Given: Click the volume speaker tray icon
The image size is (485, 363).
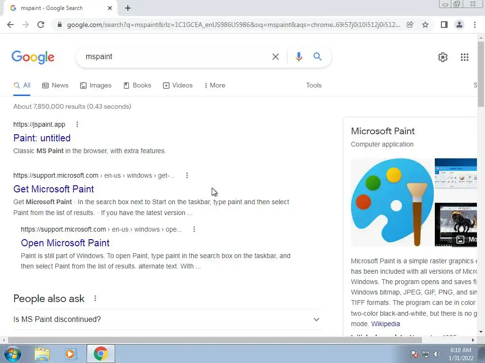Looking at the screenshot, I should coord(437,354).
